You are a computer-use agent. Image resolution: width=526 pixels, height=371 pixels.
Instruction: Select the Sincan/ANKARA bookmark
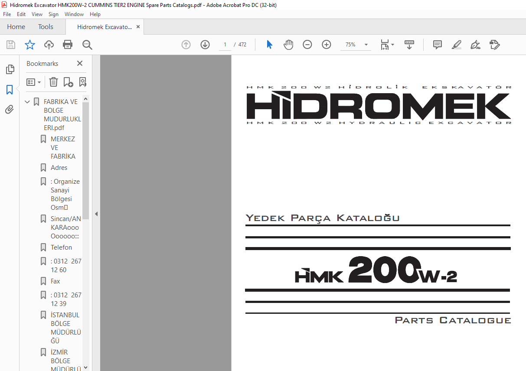point(65,228)
